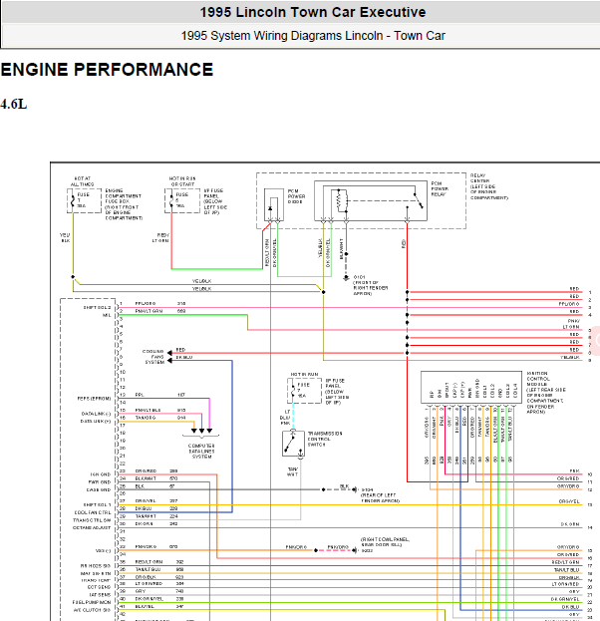
Task: Click the computer data lines system arrows
Action: [x=201, y=432]
